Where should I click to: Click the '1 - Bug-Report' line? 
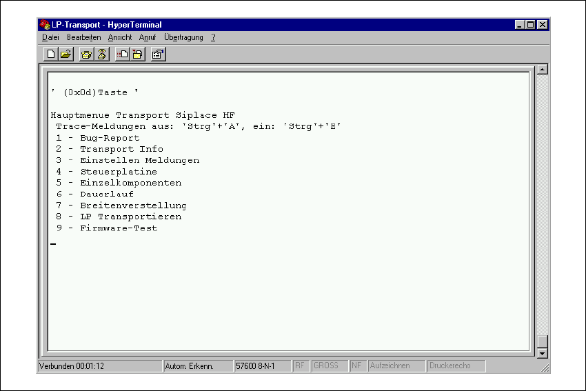97,138
